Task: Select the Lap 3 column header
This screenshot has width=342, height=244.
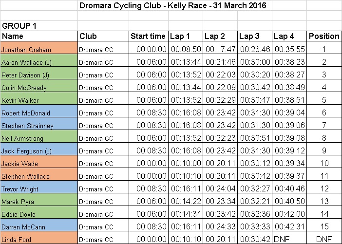Action: (x=254, y=36)
